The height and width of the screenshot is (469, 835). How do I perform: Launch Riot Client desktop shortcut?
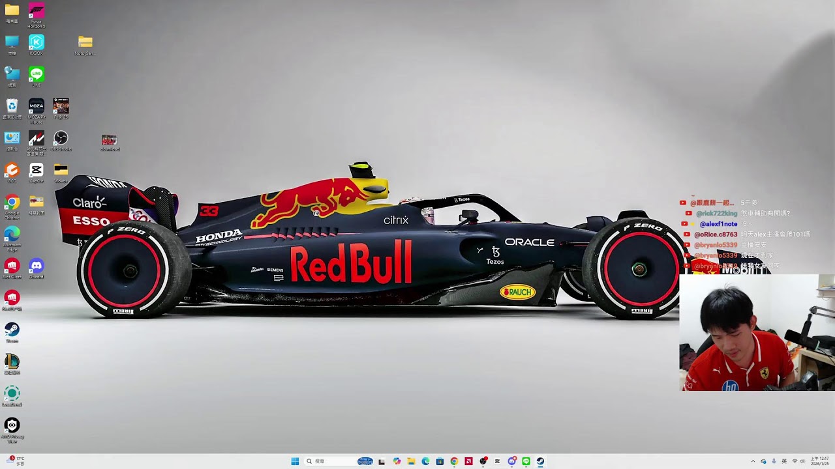click(12, 268)
